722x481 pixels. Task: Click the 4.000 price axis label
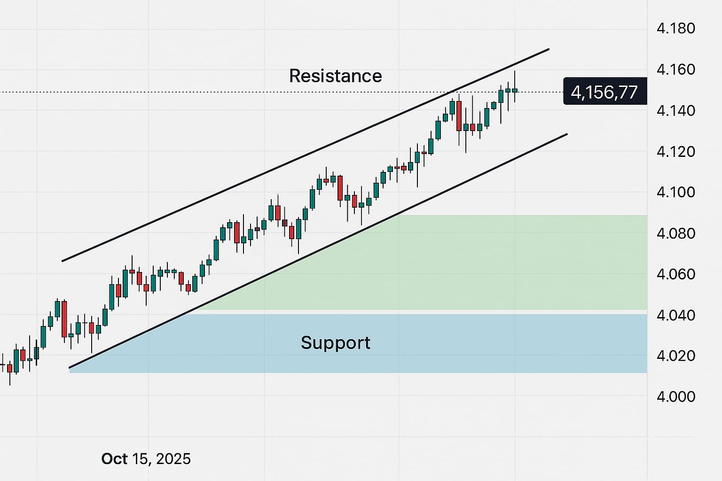(x=675, y=396)
